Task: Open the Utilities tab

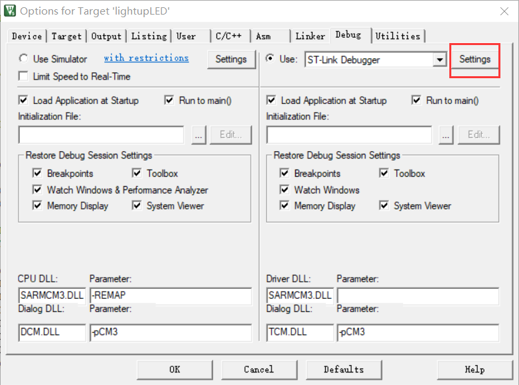Action: pyautogui.click(x=398, y=36)
